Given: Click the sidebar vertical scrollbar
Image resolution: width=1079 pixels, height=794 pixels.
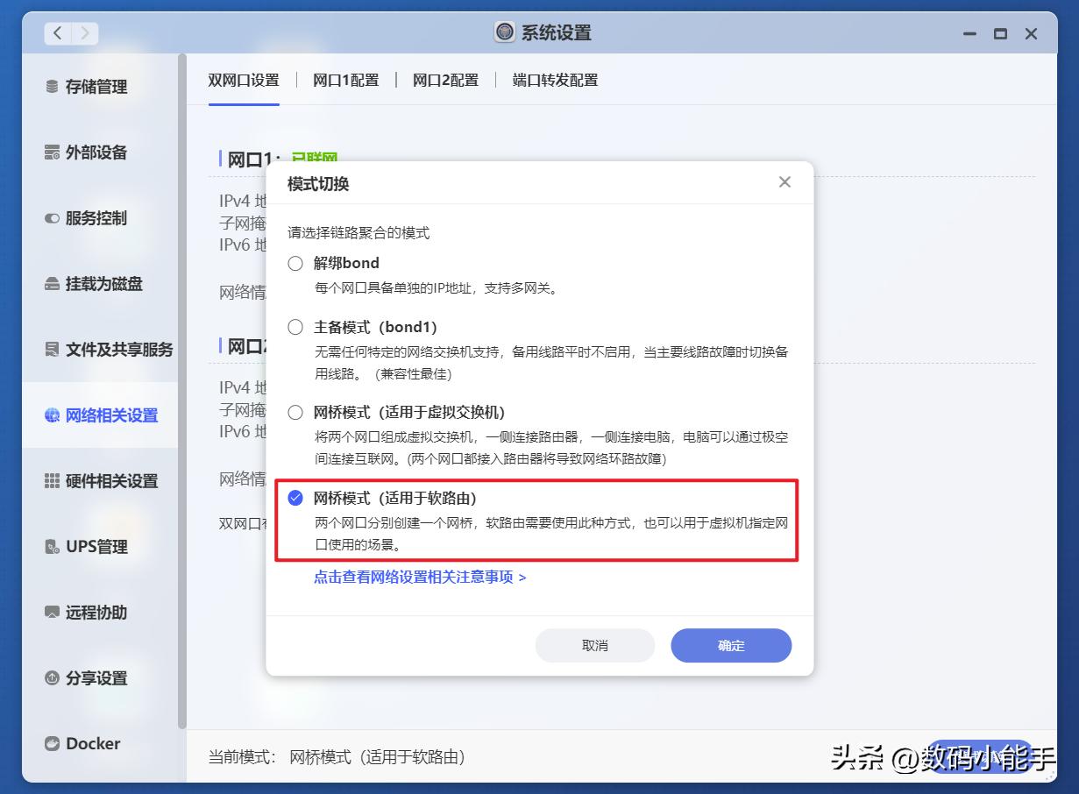Looking at the screenshot, I should tap(182, 391).
